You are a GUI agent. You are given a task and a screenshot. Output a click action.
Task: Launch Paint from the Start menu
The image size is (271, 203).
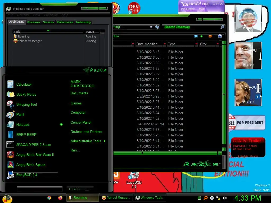[x=20, y=114]
